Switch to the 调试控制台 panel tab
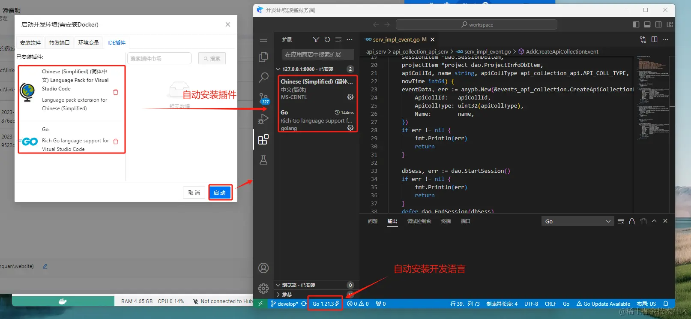This screenshot has height=319, width=691. pos(419,221)
